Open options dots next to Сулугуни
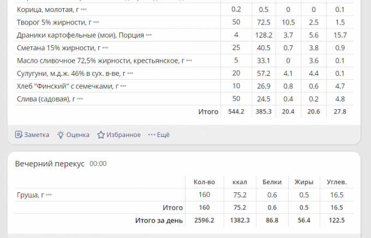Viewport: 371px width, 238px height. pos(130,73)
